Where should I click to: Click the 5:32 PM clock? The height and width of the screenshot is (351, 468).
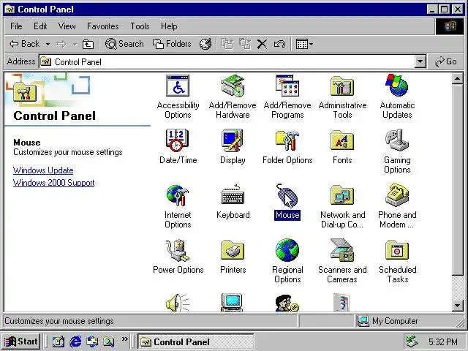442,341
